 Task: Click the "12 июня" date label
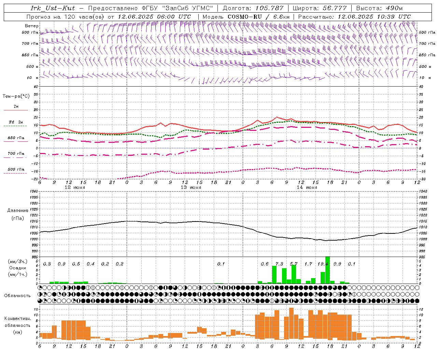75,187
